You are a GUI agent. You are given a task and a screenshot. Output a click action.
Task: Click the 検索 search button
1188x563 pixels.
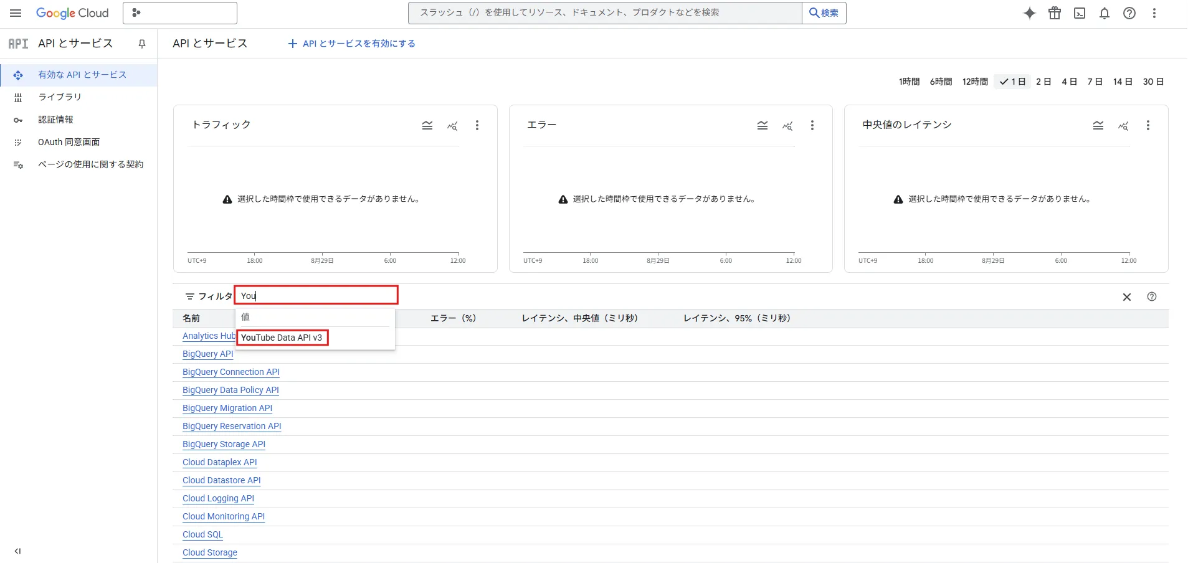(824, 13)
